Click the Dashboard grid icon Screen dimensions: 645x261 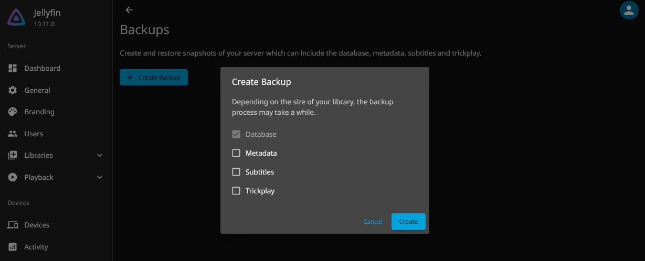[13, 68]
